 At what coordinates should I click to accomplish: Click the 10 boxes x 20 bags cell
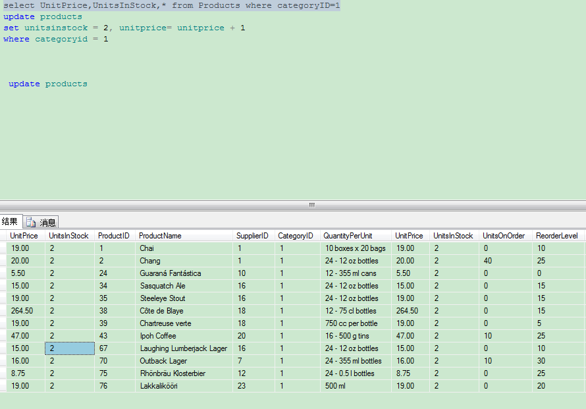[356, 248]
